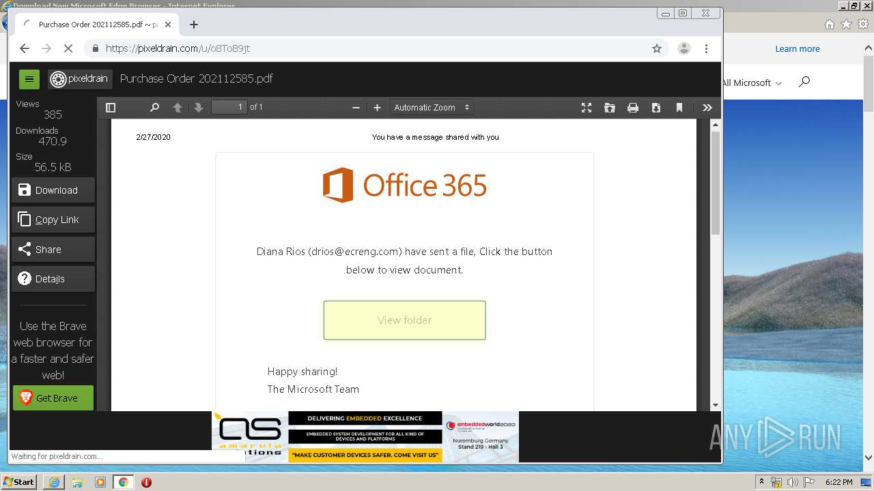Click the PDF page number field

coord(229,107)
